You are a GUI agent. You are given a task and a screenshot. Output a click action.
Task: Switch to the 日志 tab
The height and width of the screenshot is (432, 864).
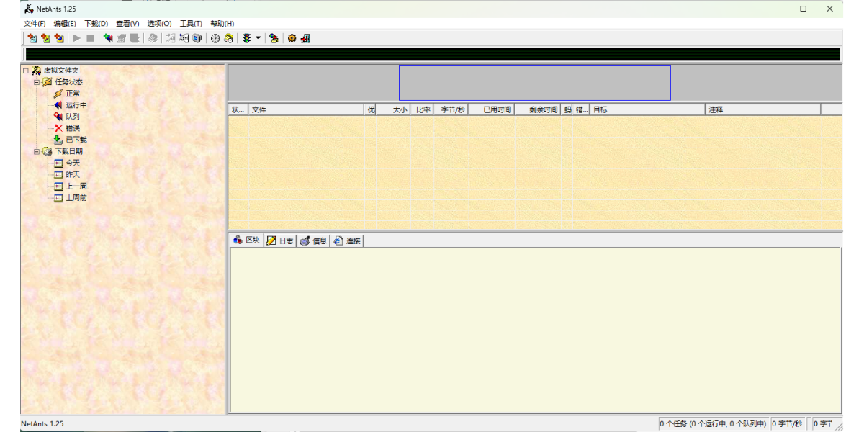[280, 240]
